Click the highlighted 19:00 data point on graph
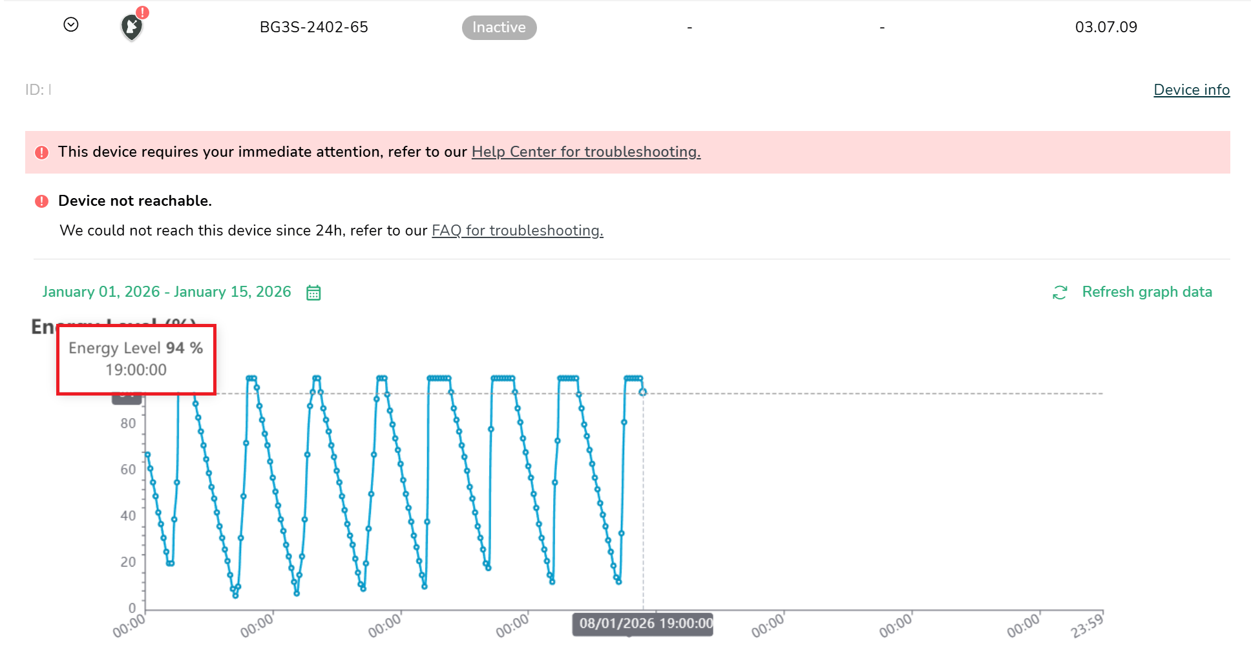This screenshot has height=653, width=1251. click(x=642, y=392)
